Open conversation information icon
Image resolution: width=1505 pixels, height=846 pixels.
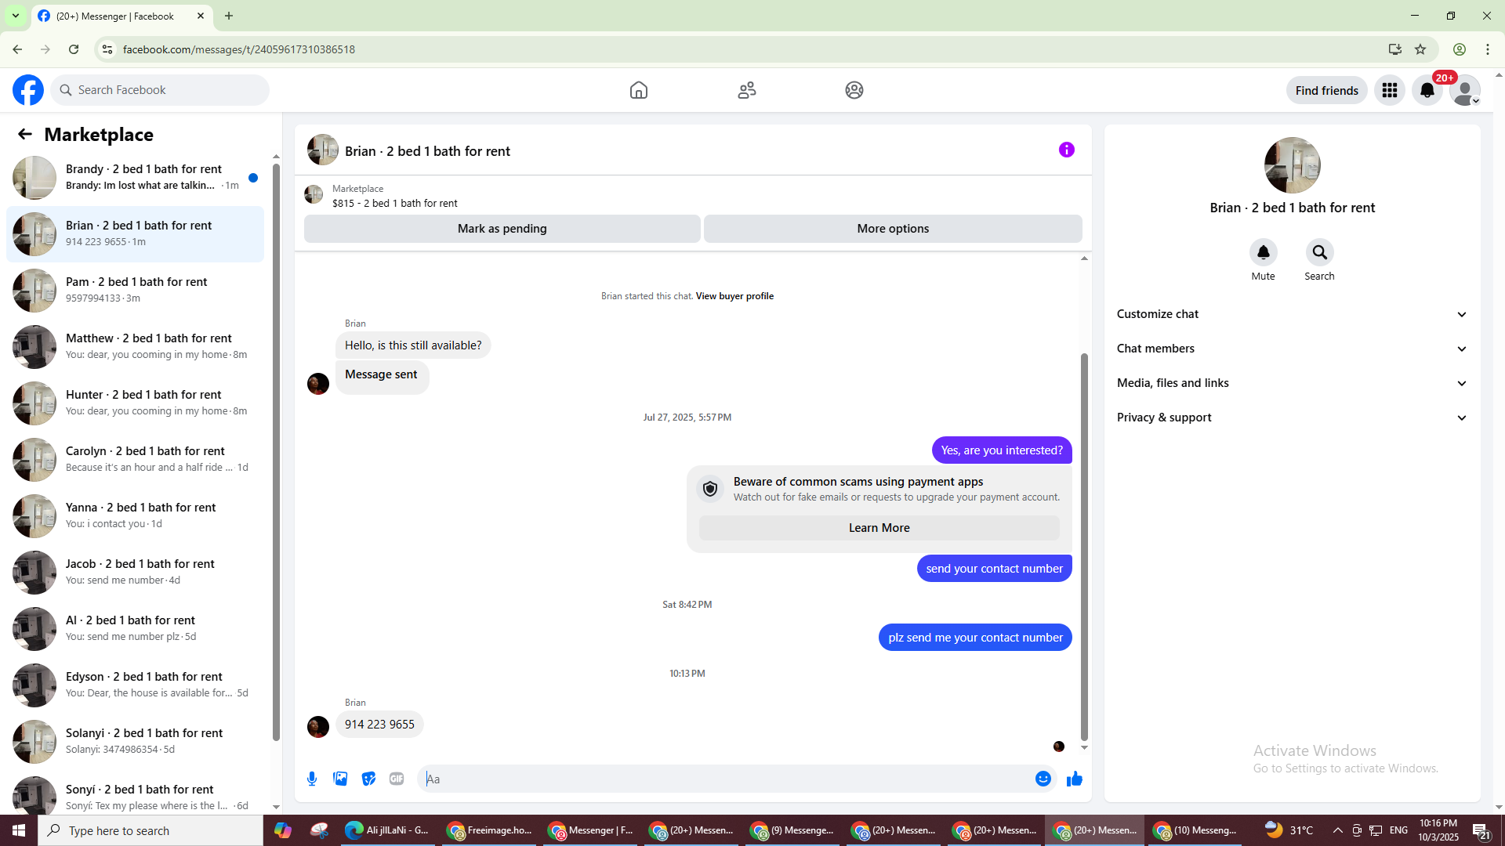pyautogui.click(x=1067, y=150)
